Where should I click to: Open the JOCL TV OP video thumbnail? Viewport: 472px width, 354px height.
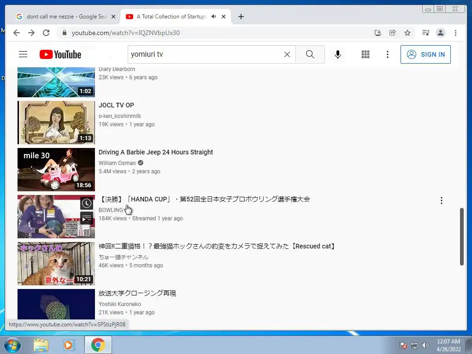[x=56, y=123]
